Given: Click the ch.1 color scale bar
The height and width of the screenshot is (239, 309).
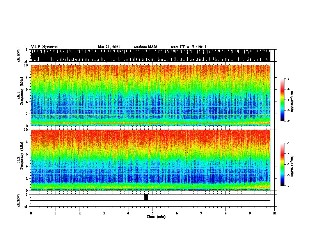Looking at the screenshot, I should [282, 100].
